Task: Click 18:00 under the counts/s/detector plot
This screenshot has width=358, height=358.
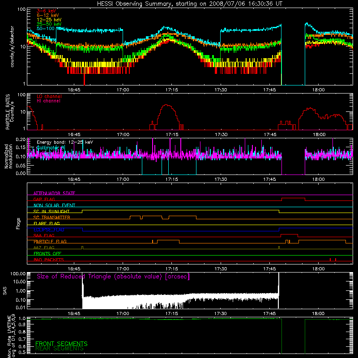Action: pos(319,90)
